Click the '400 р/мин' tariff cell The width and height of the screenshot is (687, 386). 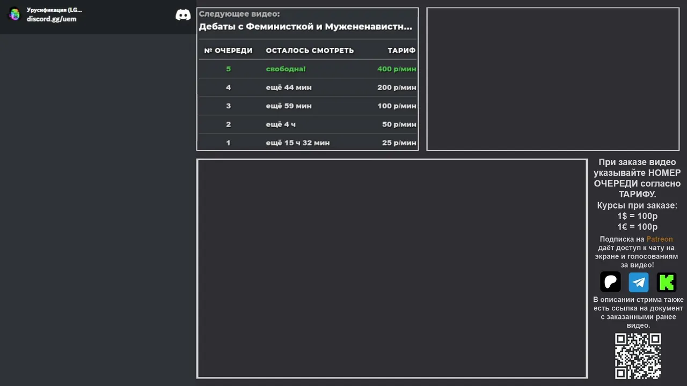(x=397, y=69)
